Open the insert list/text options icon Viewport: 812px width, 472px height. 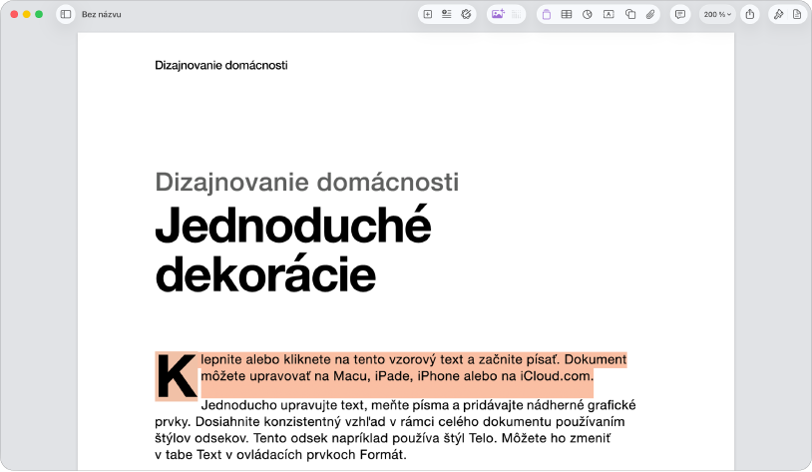pos(446,15)
